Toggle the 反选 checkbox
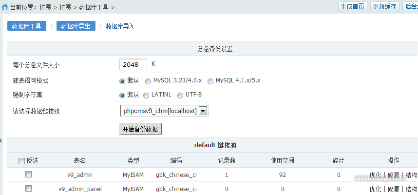418x195 pixels. click(x=21, y=161)
